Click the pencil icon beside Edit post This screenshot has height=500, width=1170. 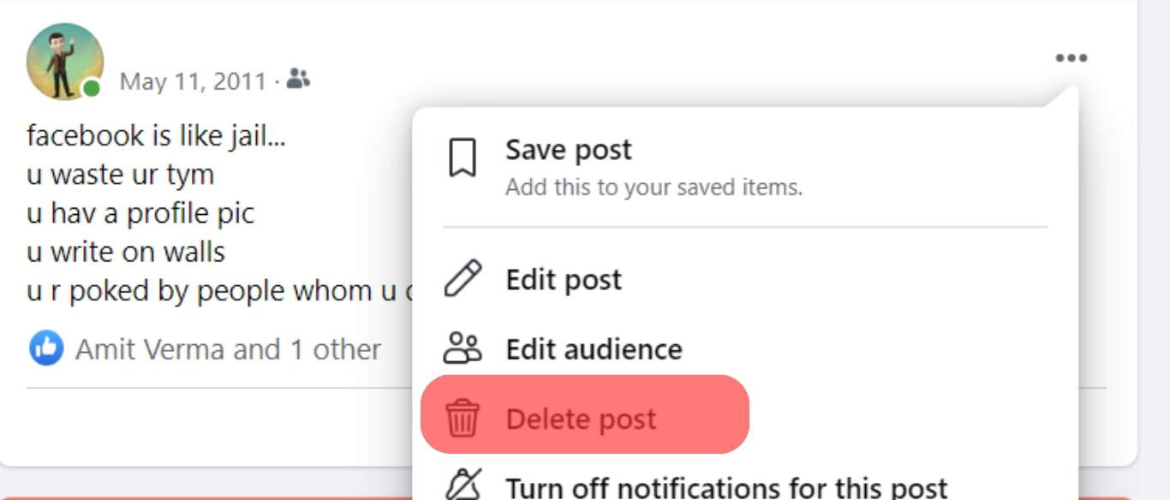(463, 279)
